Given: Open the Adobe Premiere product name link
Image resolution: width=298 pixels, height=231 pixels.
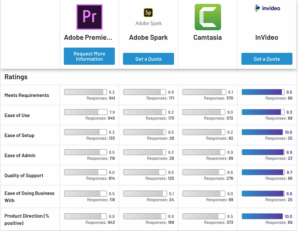Looking at the screenshot, I should [x=88, y=37].
